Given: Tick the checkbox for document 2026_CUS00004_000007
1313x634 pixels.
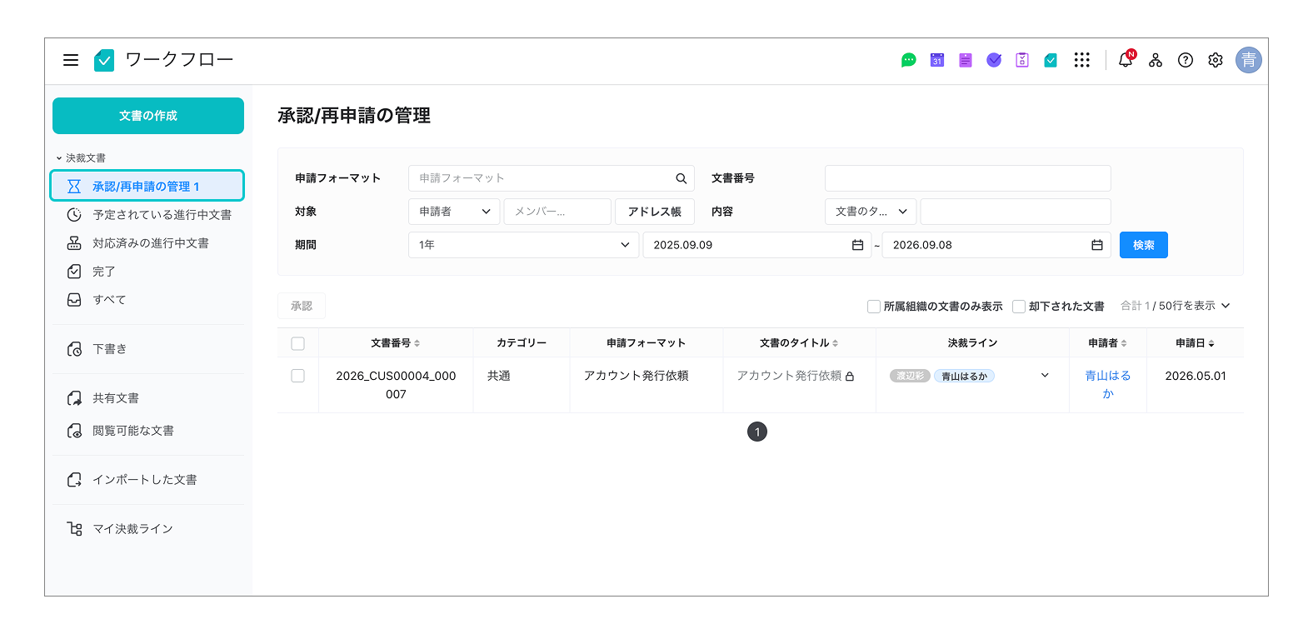Looking at the screenshot, I should tap(298, 376).
